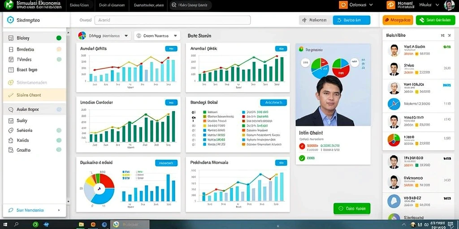459x229 pixels.
Task: Click the green check icon in Intin Chaint card
Action: pyautogui.click(x=302, y=158)
